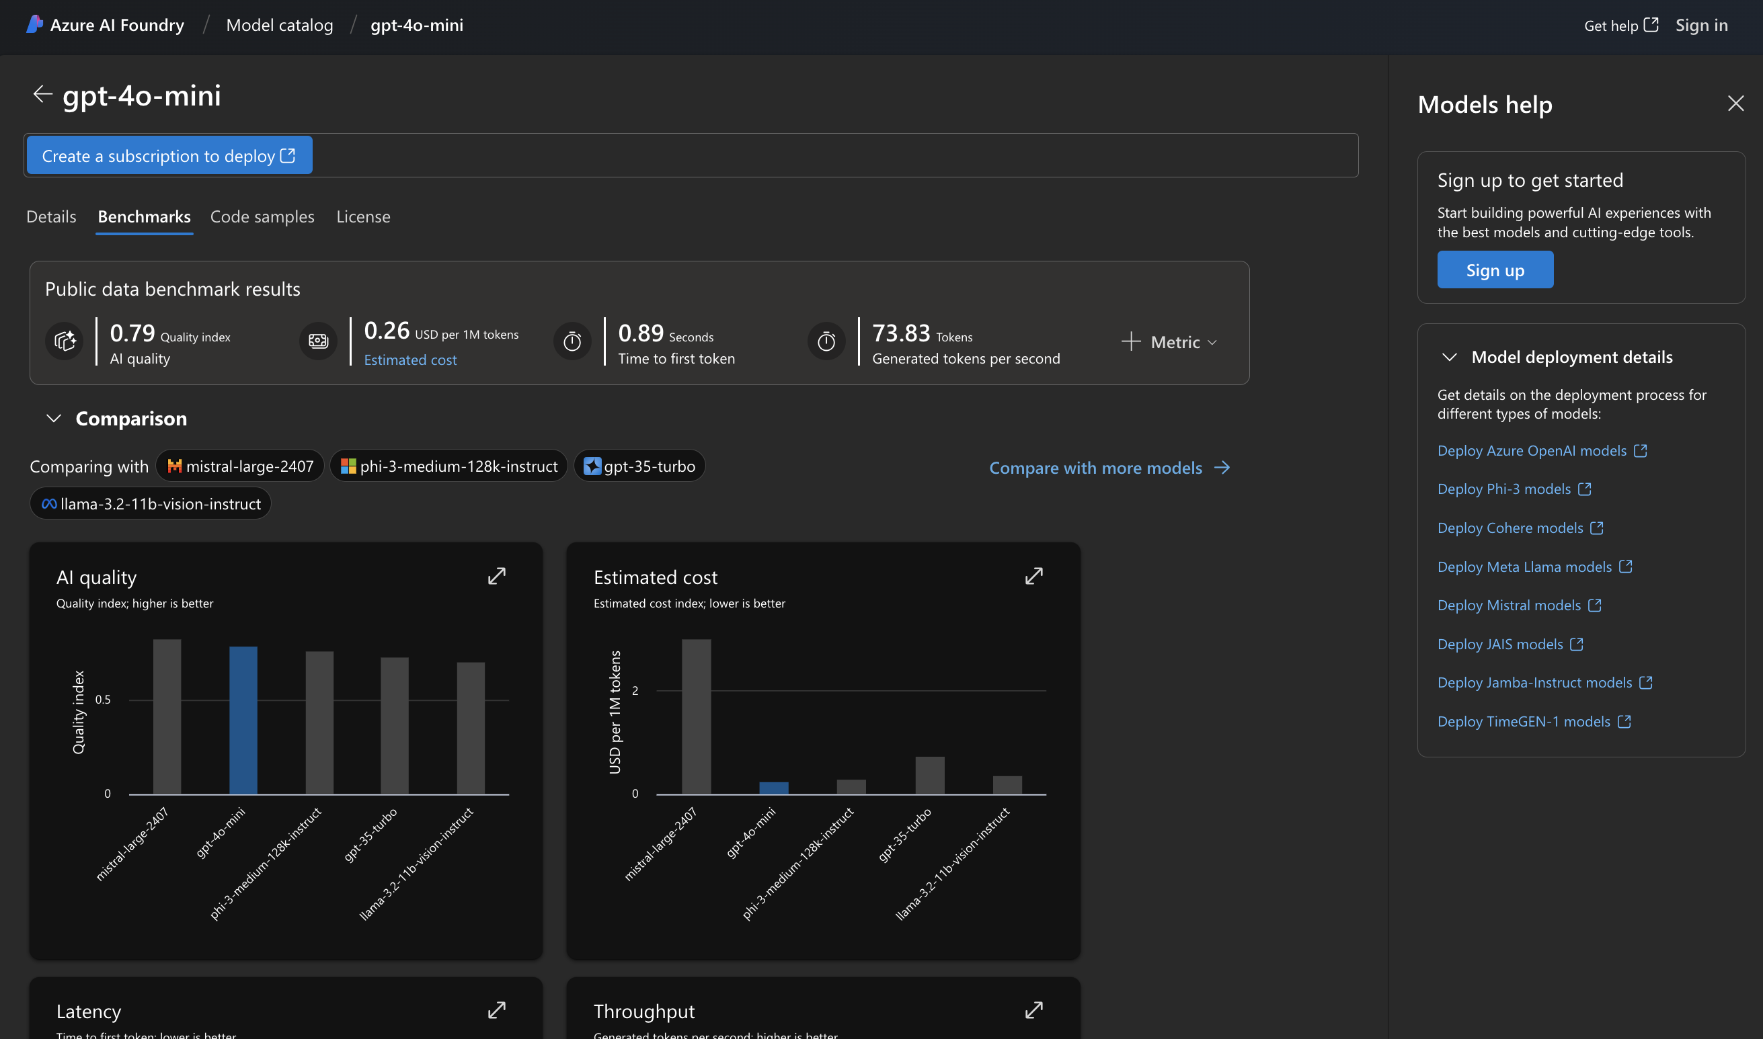Open Deploy Mistral models link
Screen dimensions: 1763x1039
(x=1509, y=605)
